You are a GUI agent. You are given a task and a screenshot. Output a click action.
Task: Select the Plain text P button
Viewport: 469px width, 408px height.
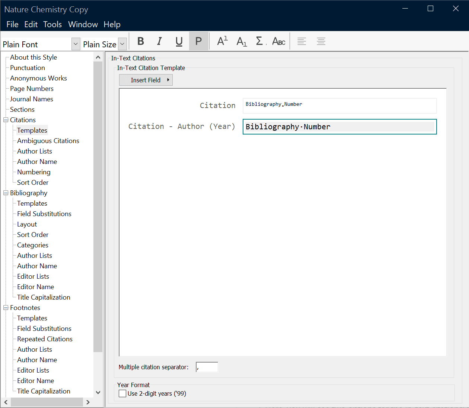198,41
